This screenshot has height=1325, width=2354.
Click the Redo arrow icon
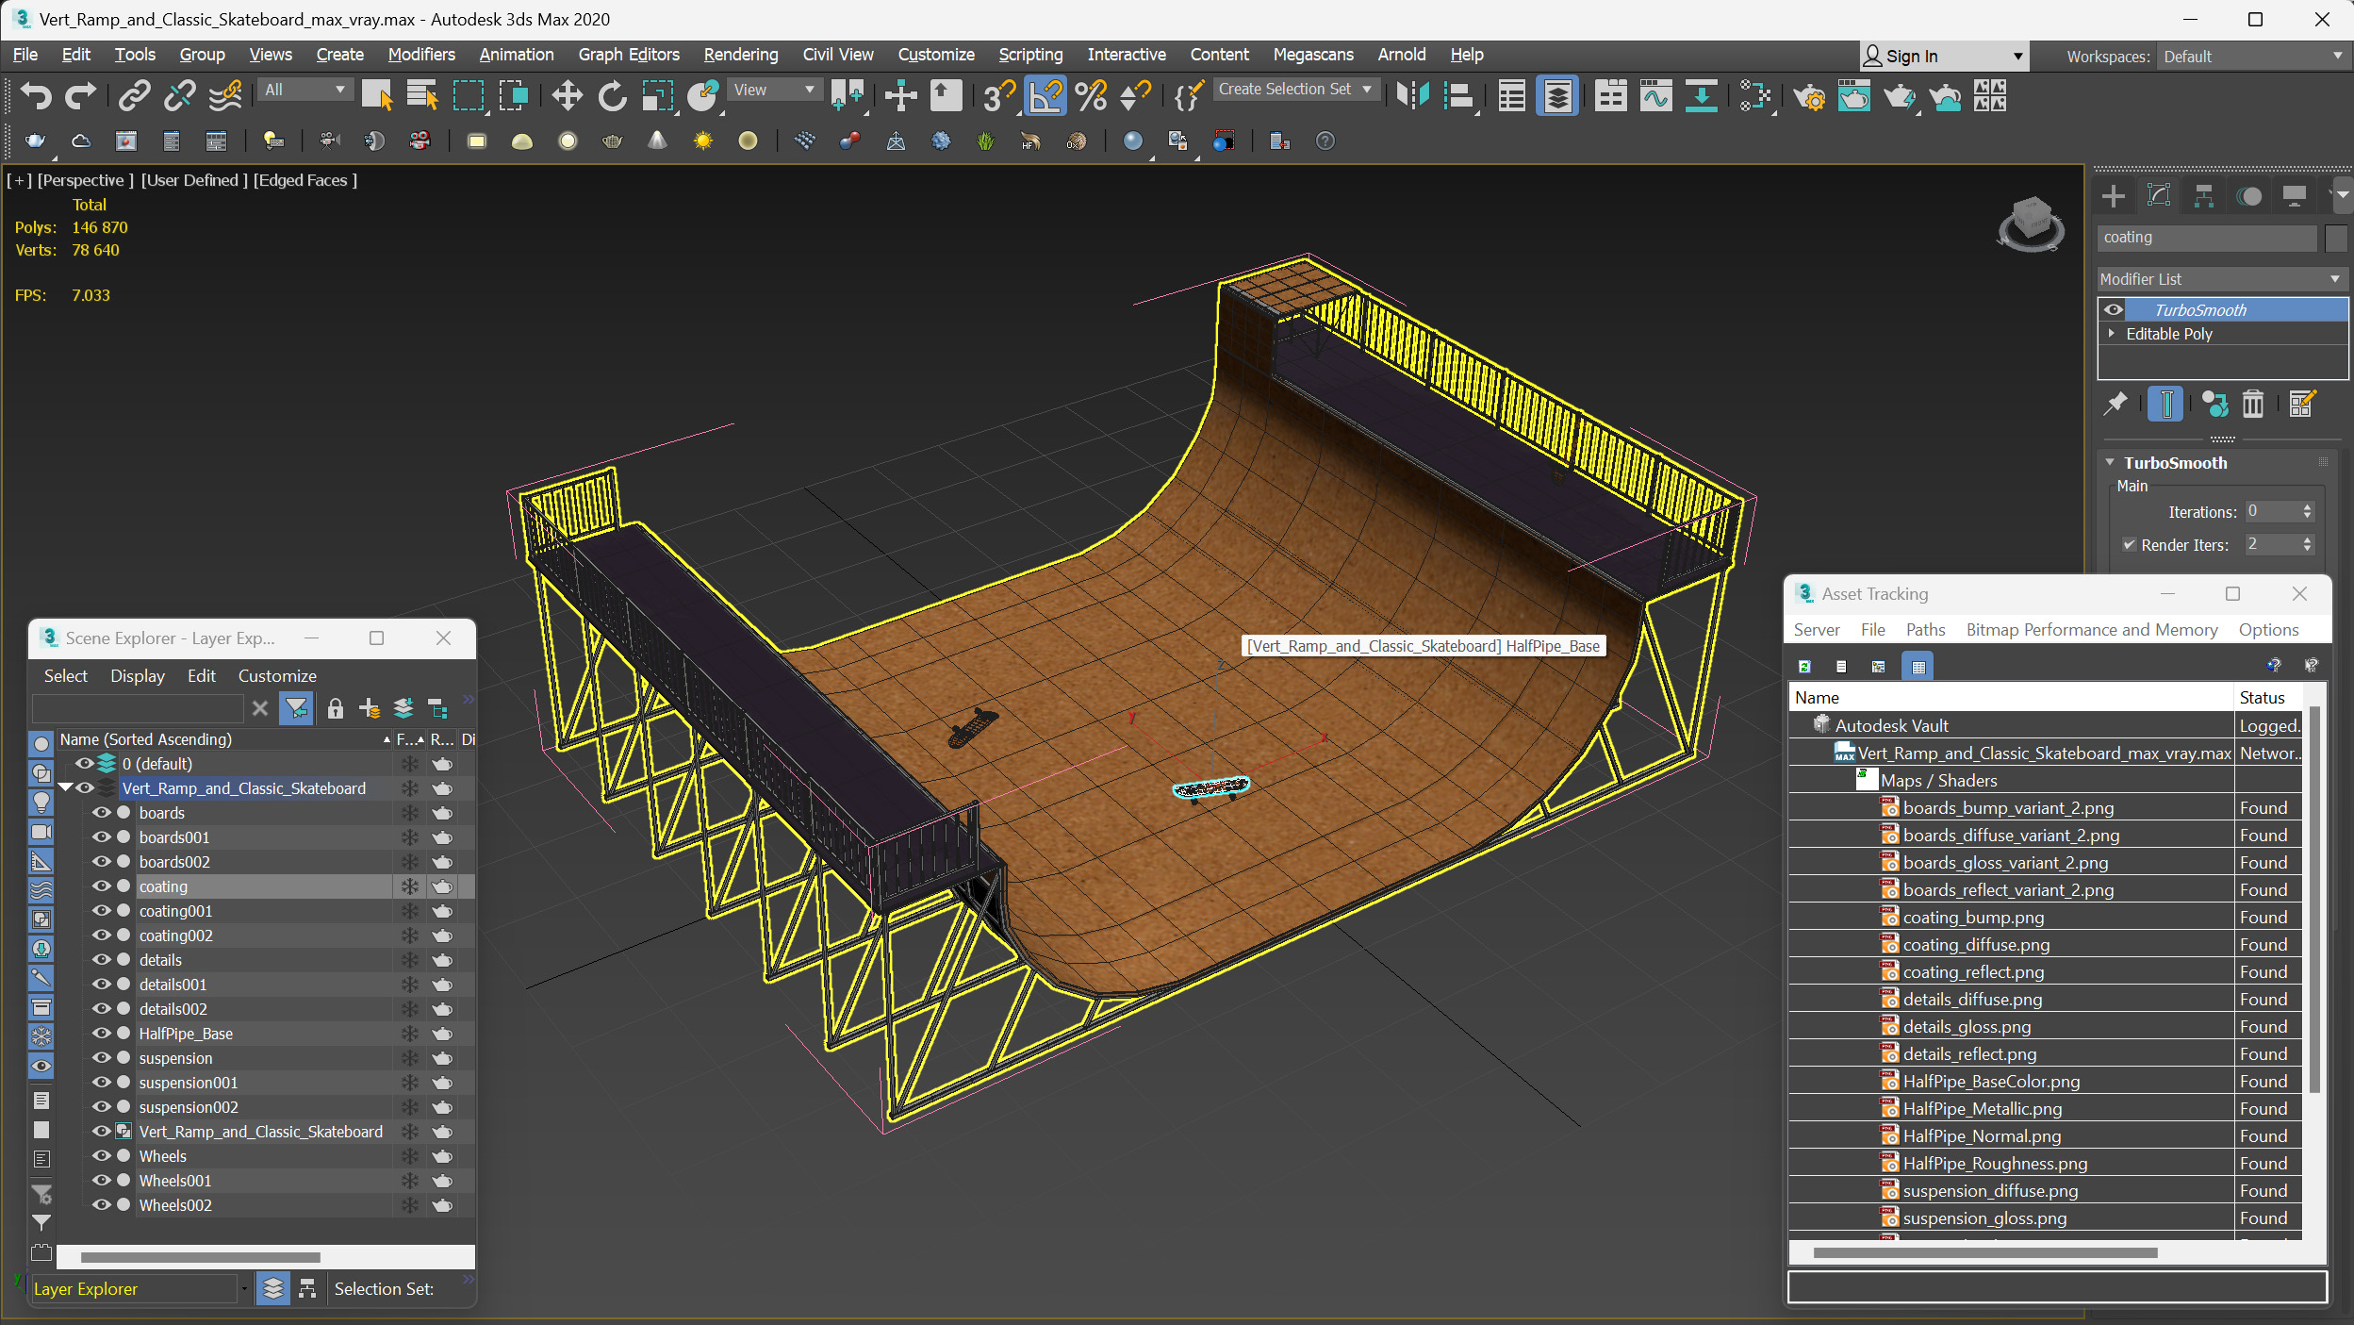point(80,95)
